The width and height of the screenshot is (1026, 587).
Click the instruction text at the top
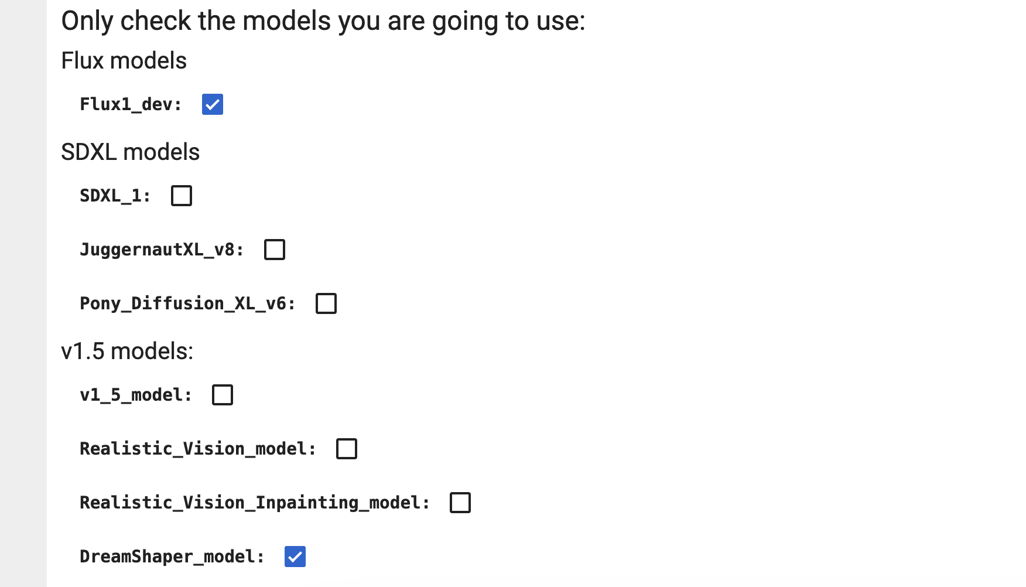323,20
